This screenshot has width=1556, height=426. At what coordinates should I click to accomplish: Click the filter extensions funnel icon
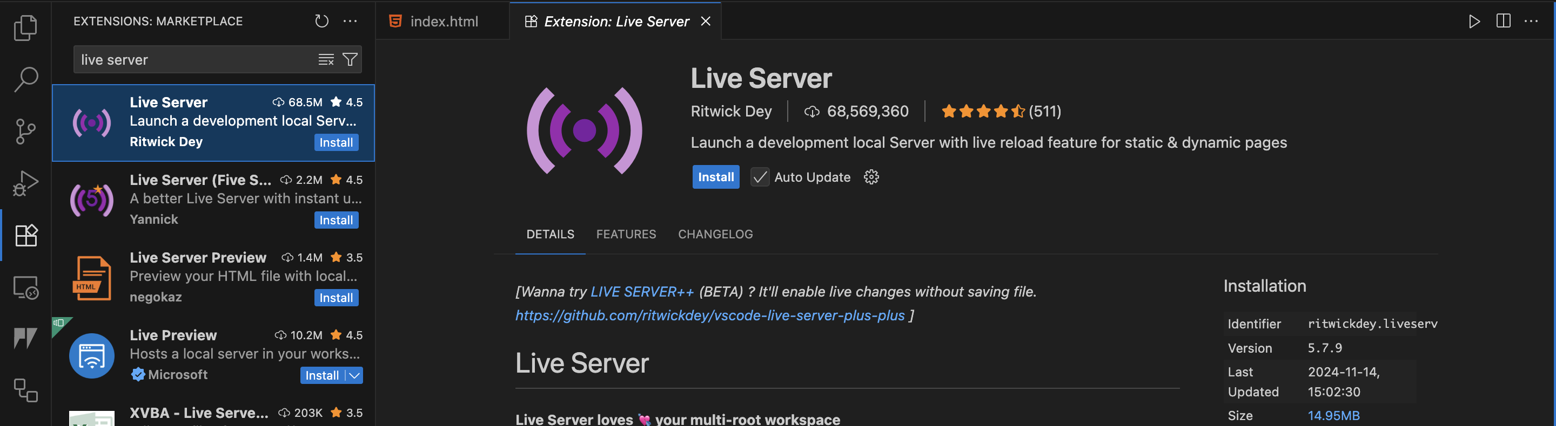coord(350,59)
